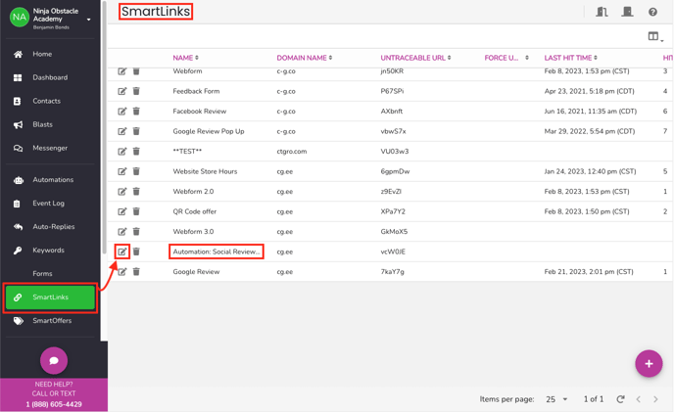Click edit icon for Automation: Social Review row
This screenshot has width=674, height=412.
[122, 252]
